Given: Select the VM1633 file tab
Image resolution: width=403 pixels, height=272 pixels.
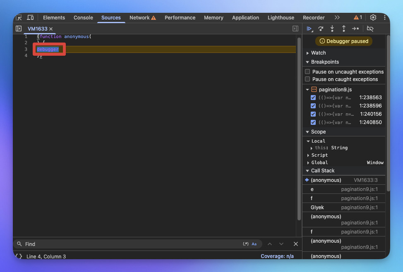Looking at the screenshot, I should point(38,29).
